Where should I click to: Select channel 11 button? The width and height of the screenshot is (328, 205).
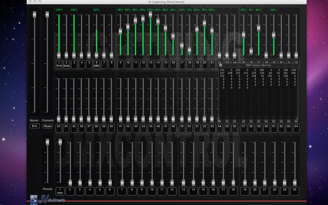pyautogui.click(x=136, y=64)
